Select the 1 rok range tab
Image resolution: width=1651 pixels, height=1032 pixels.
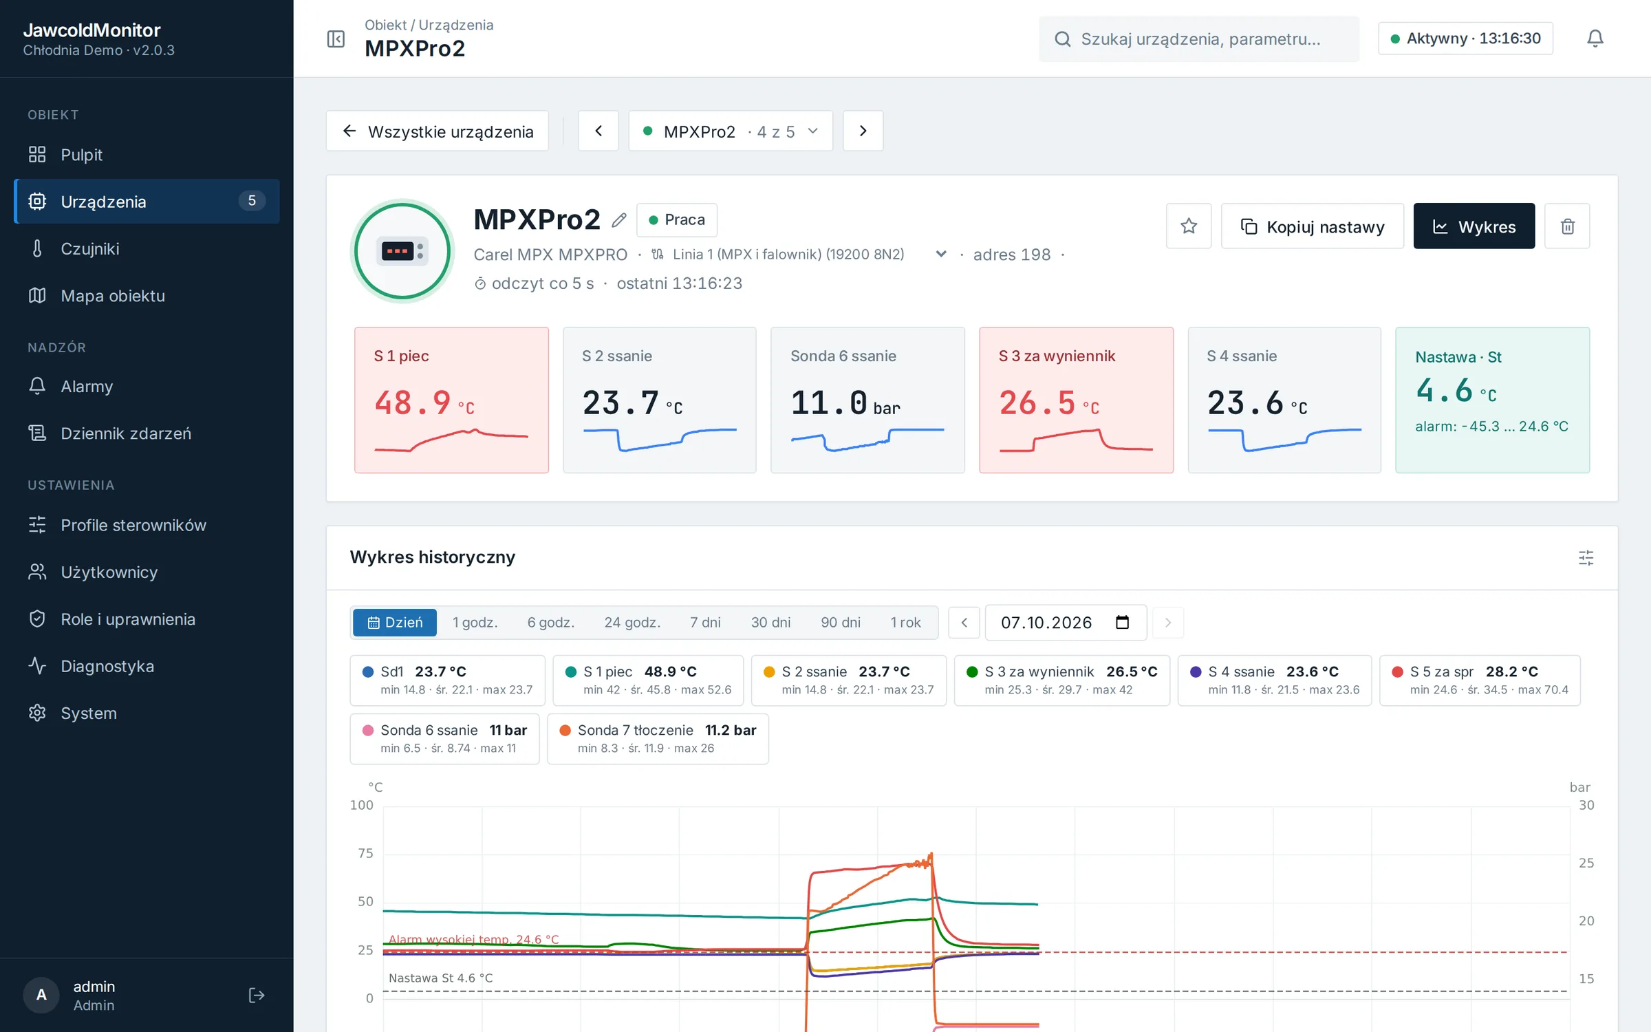[x=905, y=623]
